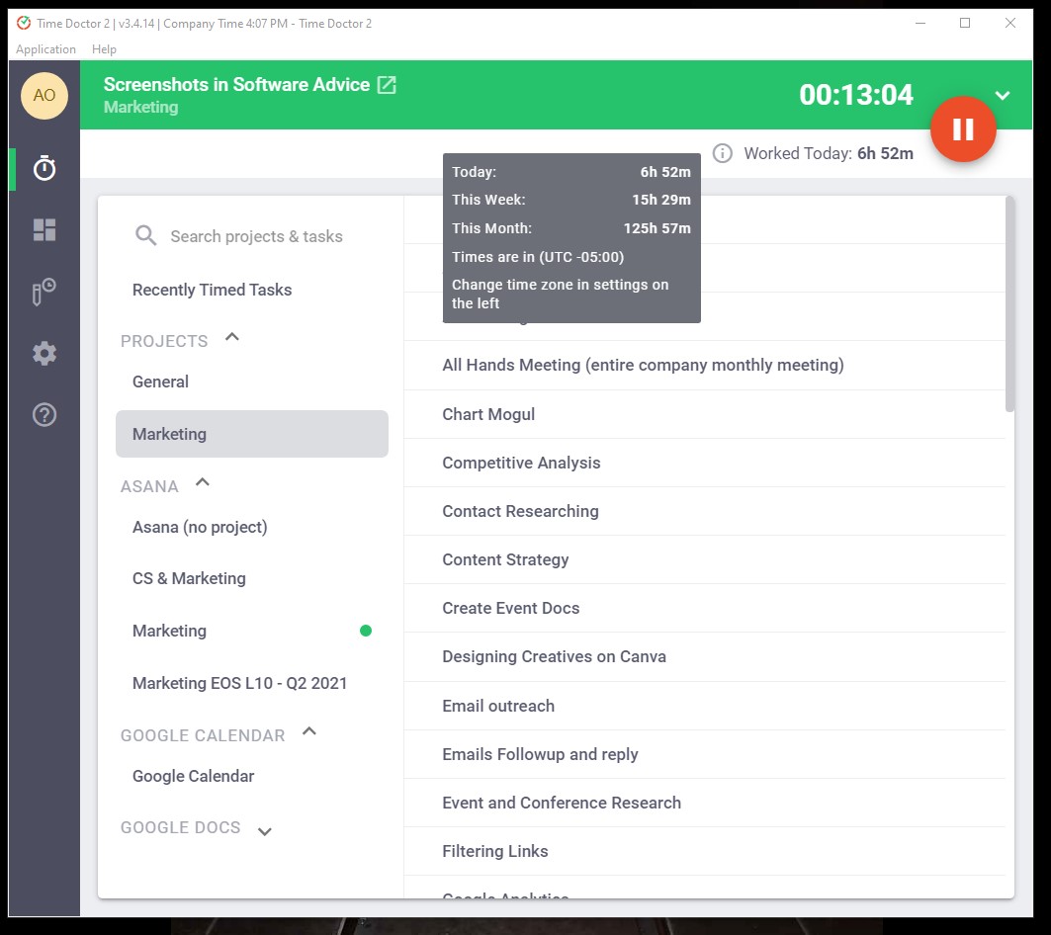
Task: Open settings gear in sidebar
Action: (44, 353)
